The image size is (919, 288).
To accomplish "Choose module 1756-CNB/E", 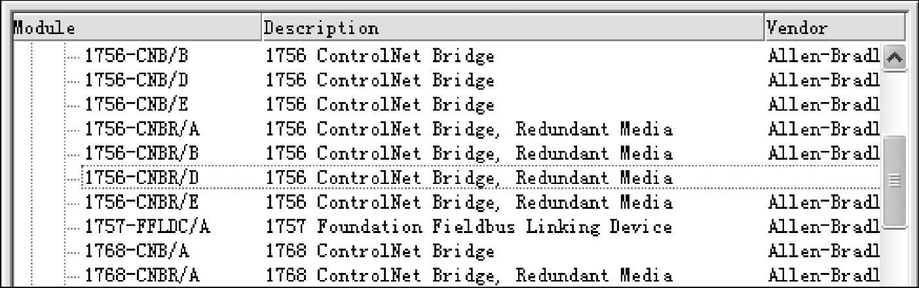I will tap(134, 105).
